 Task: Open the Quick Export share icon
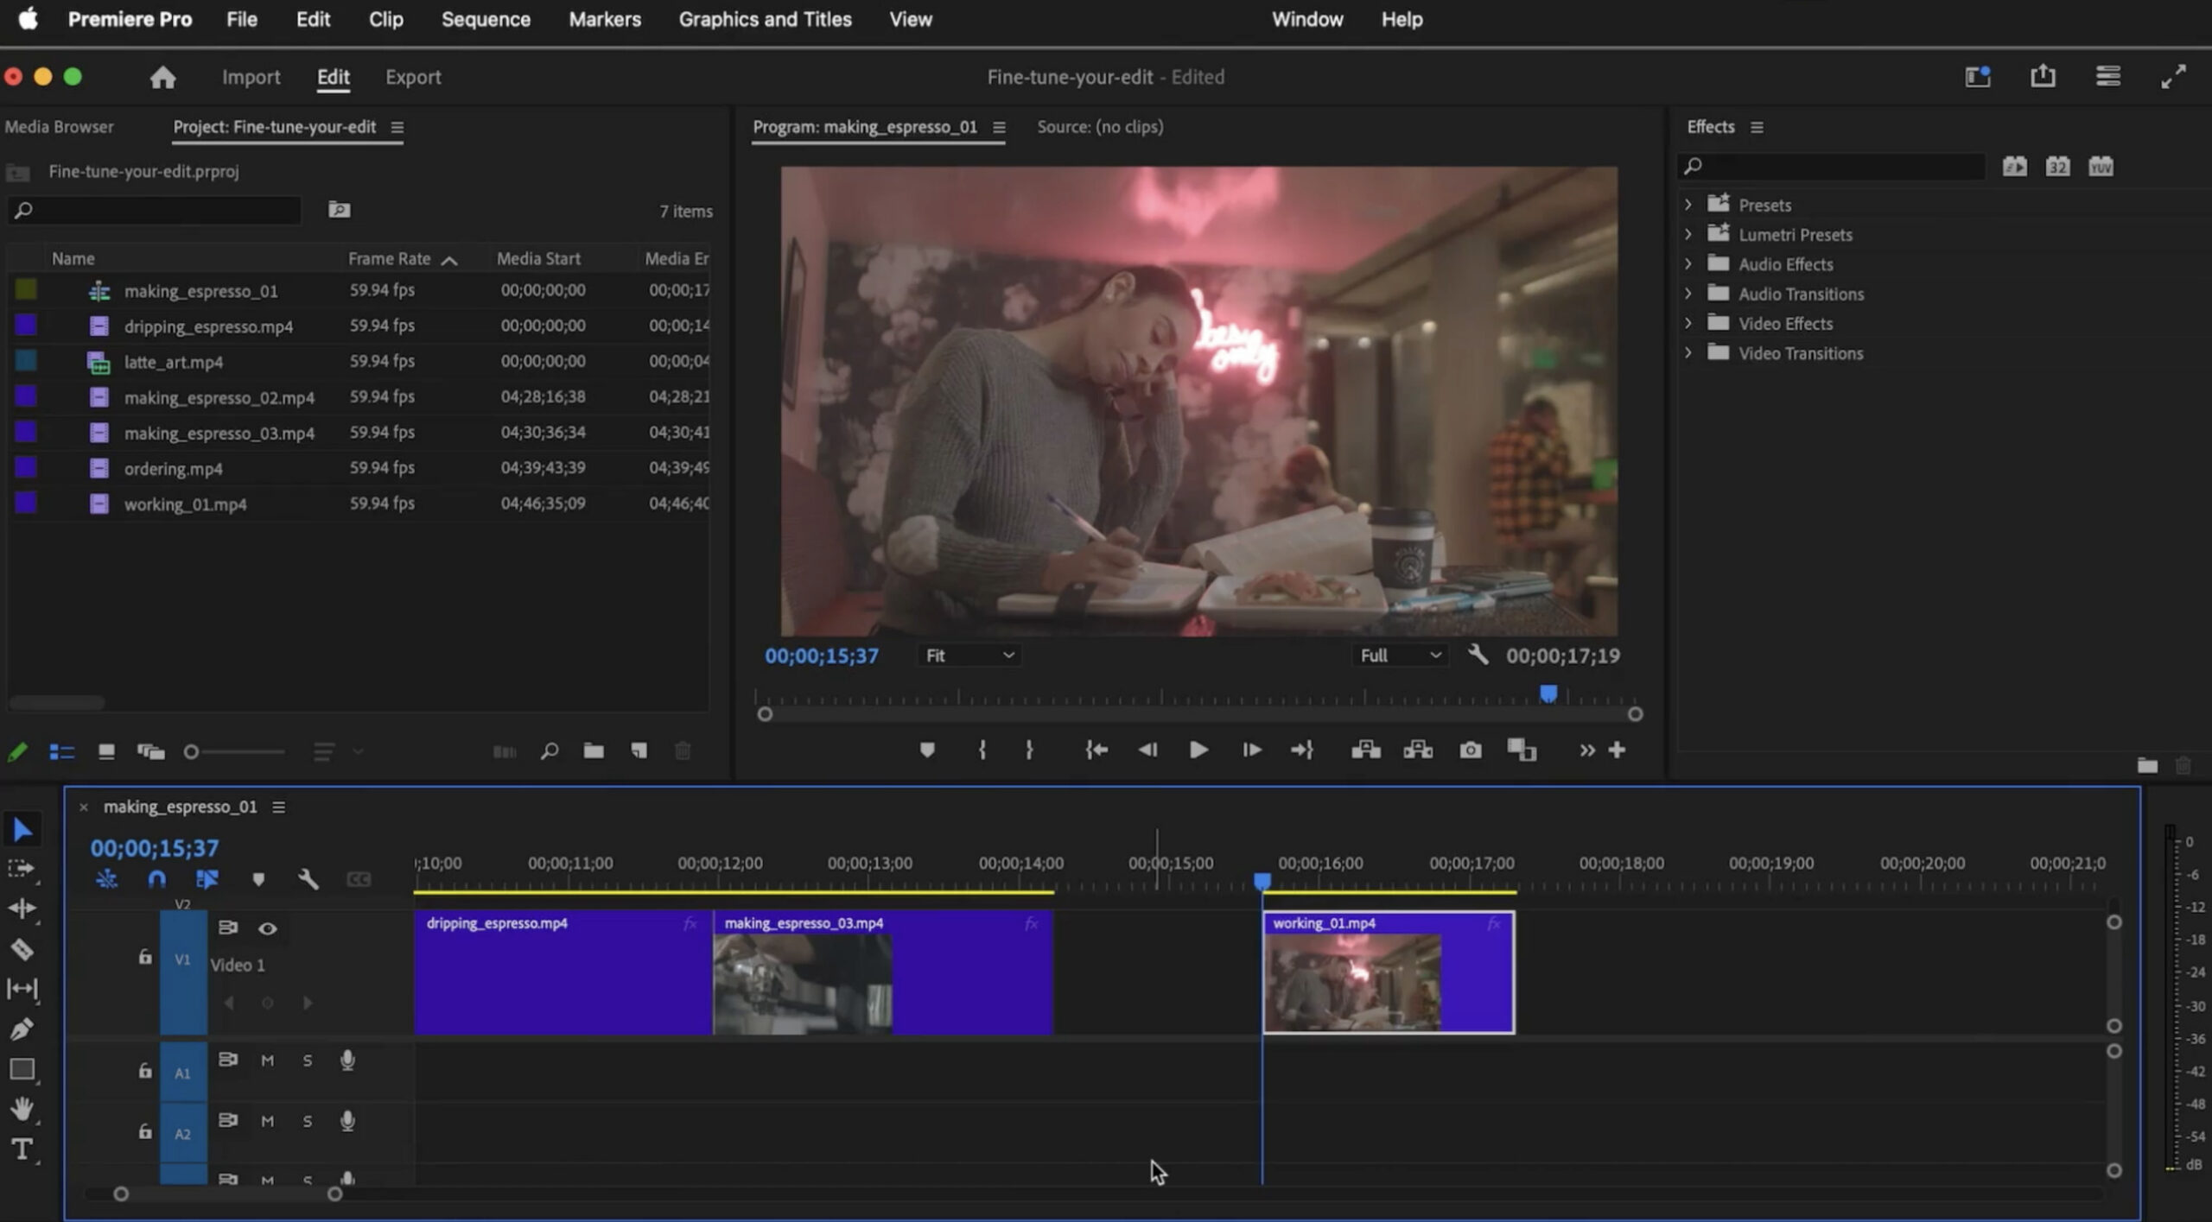tap(2043, 76)
